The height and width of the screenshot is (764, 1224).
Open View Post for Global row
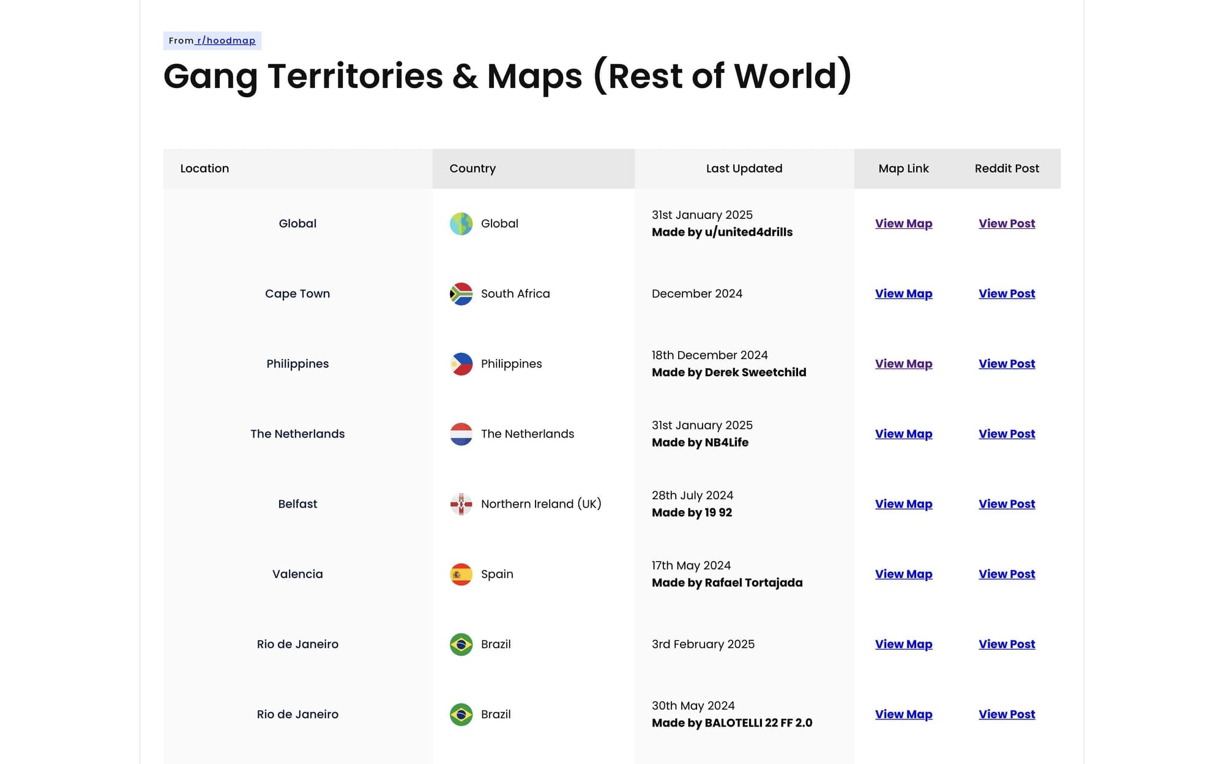(1007, 223)
